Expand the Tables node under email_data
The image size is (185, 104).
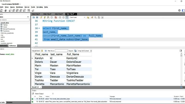5,25
